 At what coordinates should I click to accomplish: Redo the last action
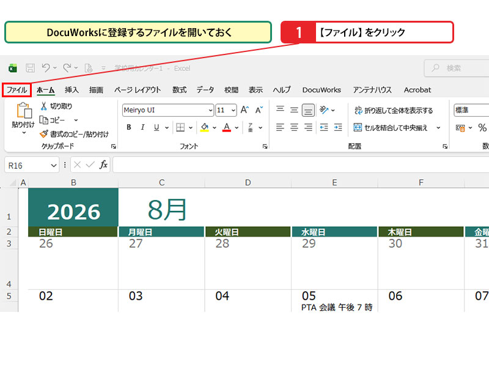67,68
